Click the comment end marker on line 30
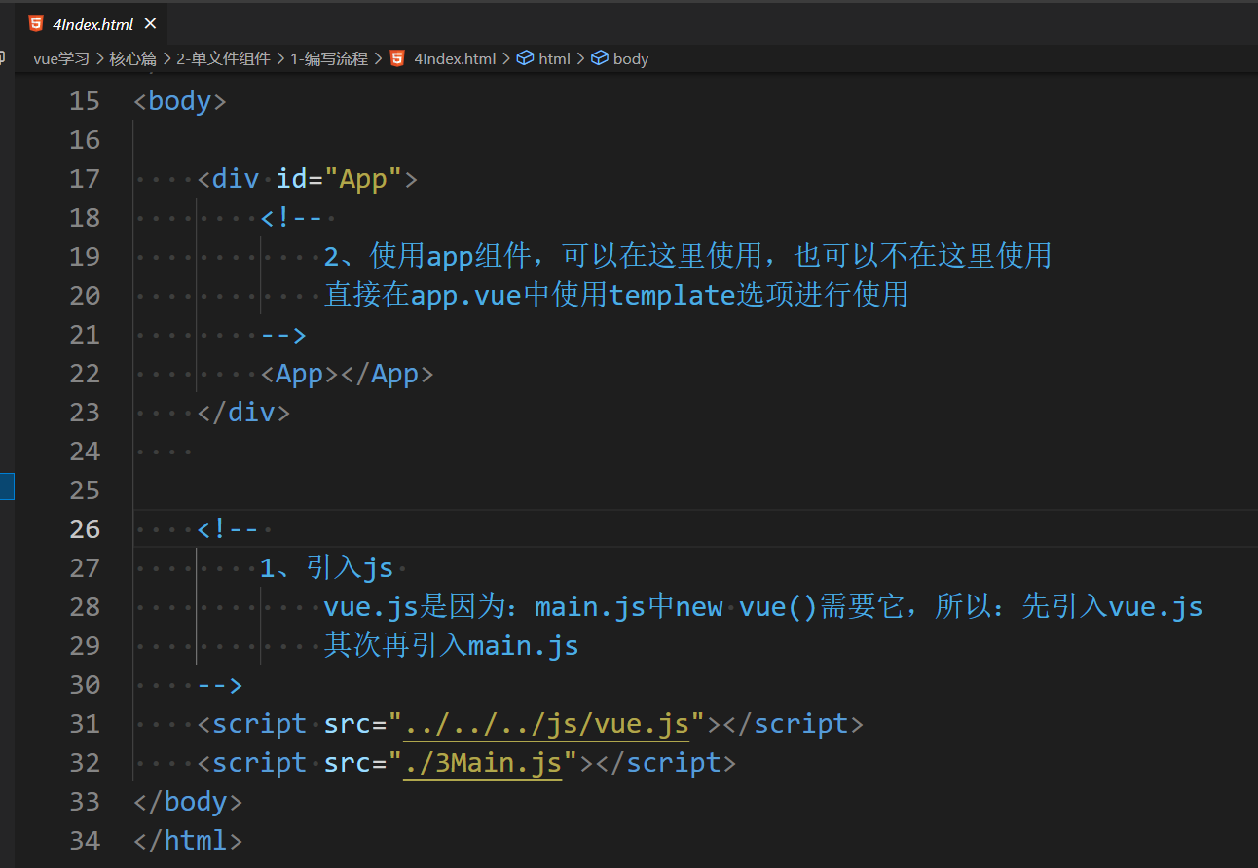Viewport: 1258px width, 868px height. coord(220,685)
